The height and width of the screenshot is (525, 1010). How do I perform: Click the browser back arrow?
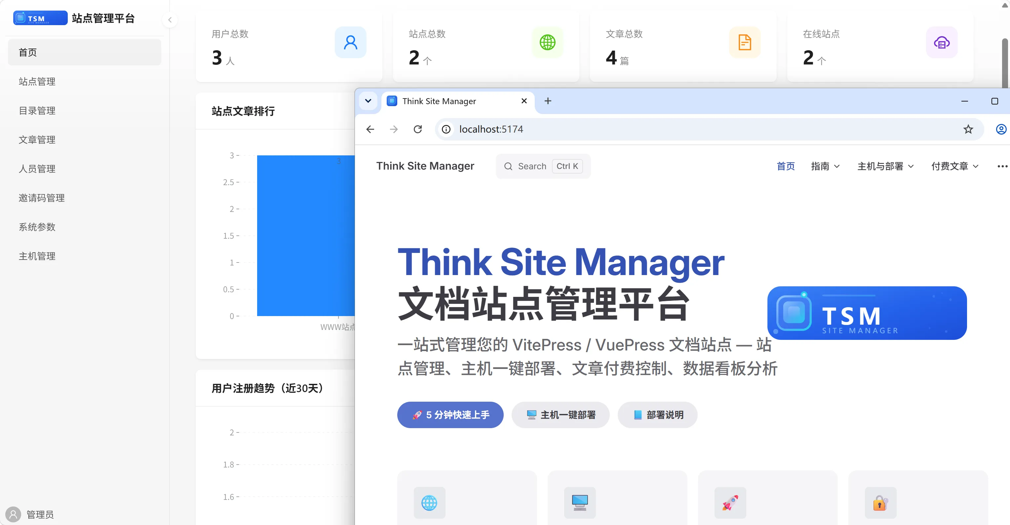[370, 129]
